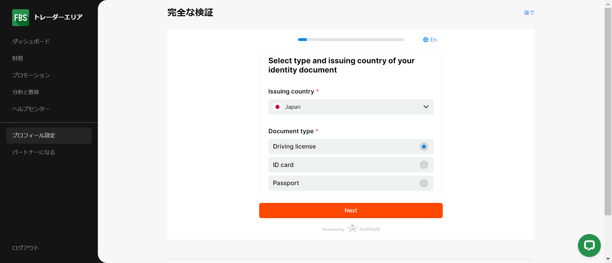Click the ID card radio circle icon
The width and height of the screenshot is (612, 263).
(x=424, y=165)
